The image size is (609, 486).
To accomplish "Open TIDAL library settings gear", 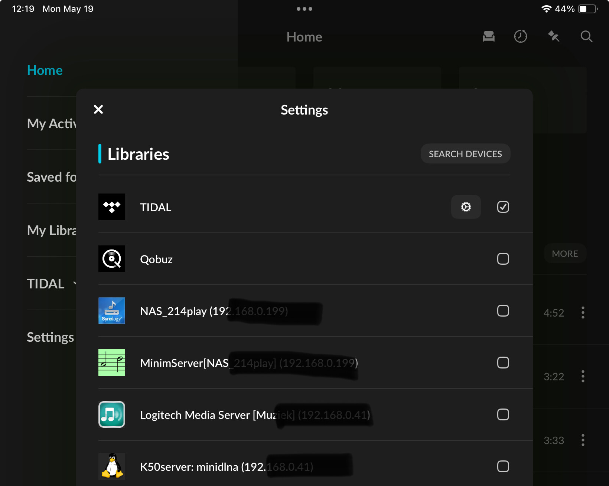I will click(466, 207).
